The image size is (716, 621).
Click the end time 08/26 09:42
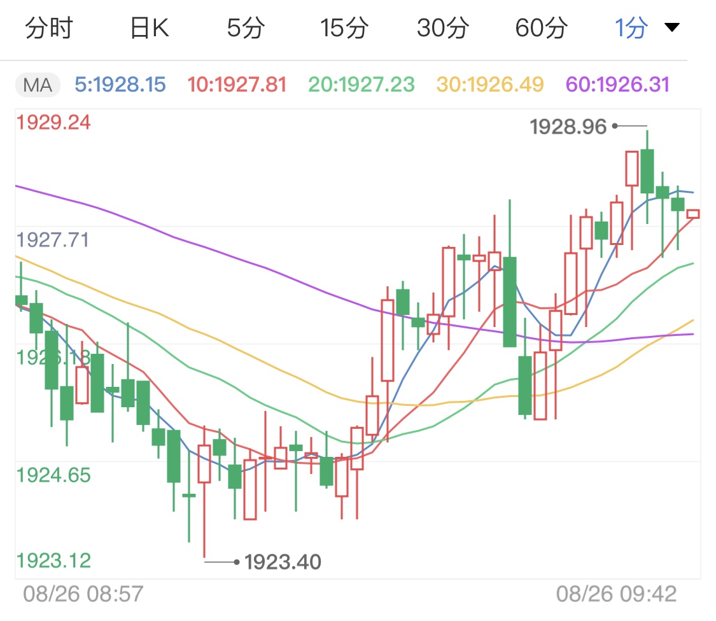tap(616, 594)
